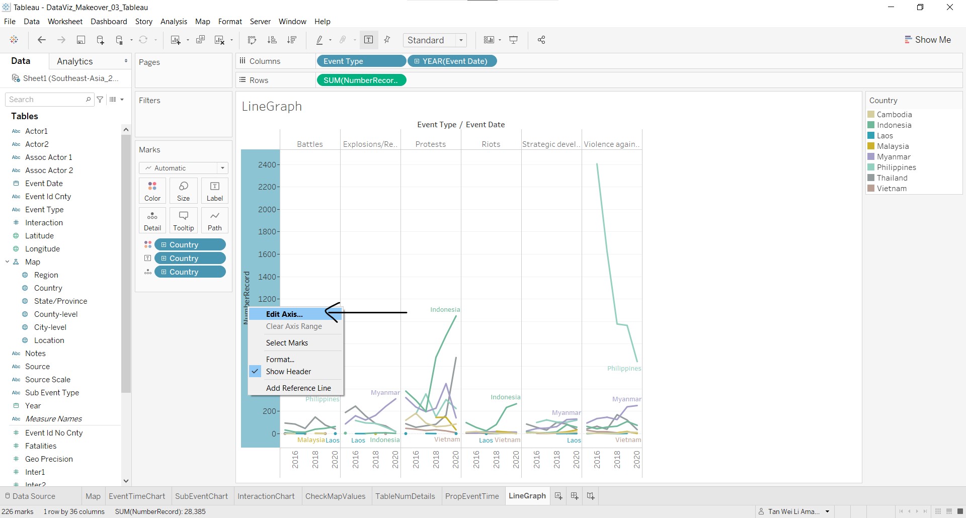Click the Data Source button

30,496
